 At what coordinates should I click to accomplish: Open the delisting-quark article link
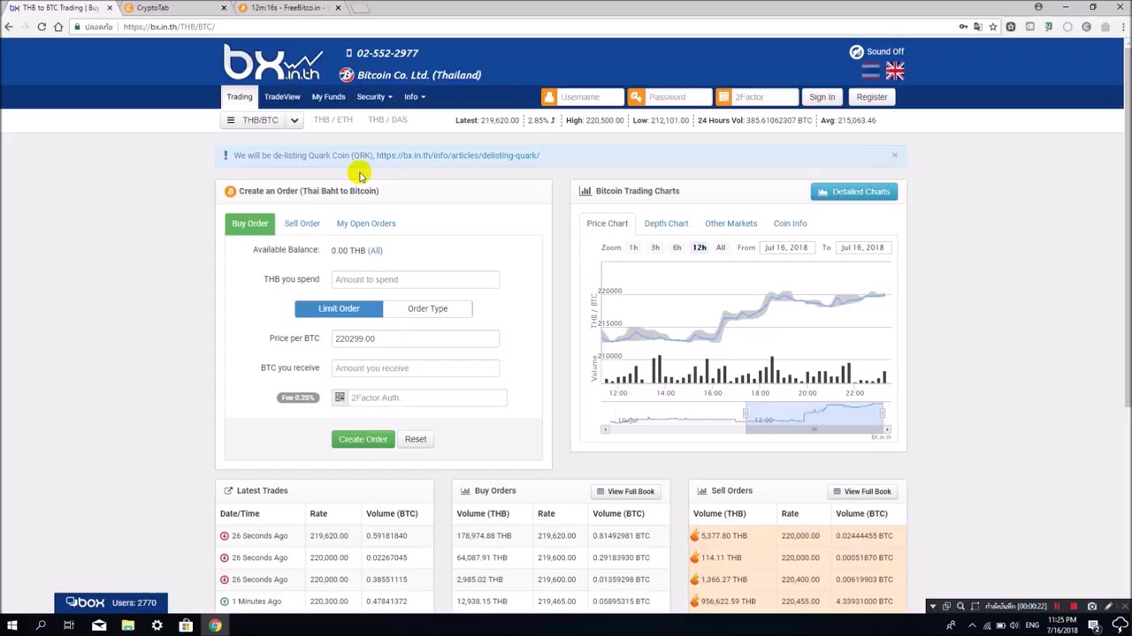[457, 155]
